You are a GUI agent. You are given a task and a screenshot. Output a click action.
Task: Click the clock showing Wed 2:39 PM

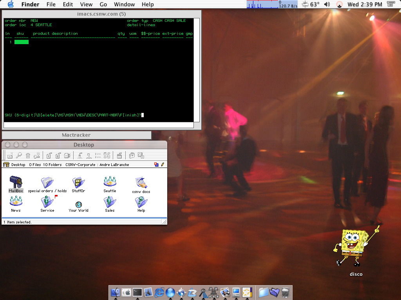365,4
